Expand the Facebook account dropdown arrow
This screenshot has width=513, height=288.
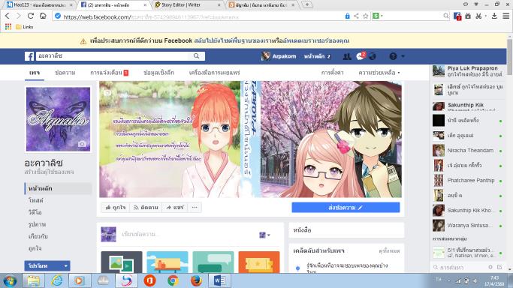403,56
